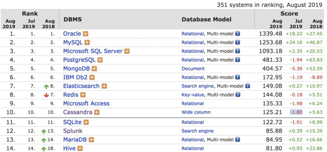Click the plus icon next to PostgreSQL
327x152 pixels.
(100, 60)
